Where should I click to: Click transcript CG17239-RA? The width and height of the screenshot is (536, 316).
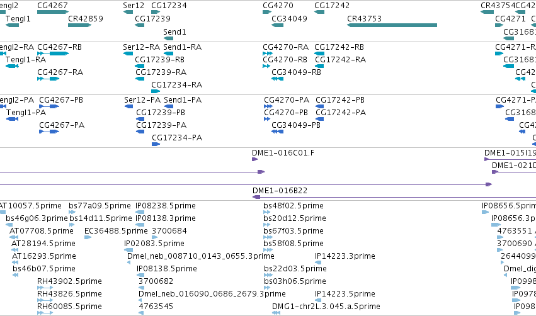click(x=161, y=72)
